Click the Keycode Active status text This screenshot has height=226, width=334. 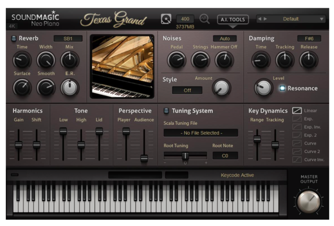tap(237, 175)
